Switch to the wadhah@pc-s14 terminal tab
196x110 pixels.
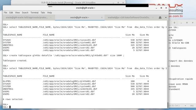point(129,17)
